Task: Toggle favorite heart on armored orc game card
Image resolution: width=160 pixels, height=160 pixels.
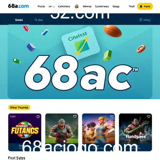Action: point(75,117)
